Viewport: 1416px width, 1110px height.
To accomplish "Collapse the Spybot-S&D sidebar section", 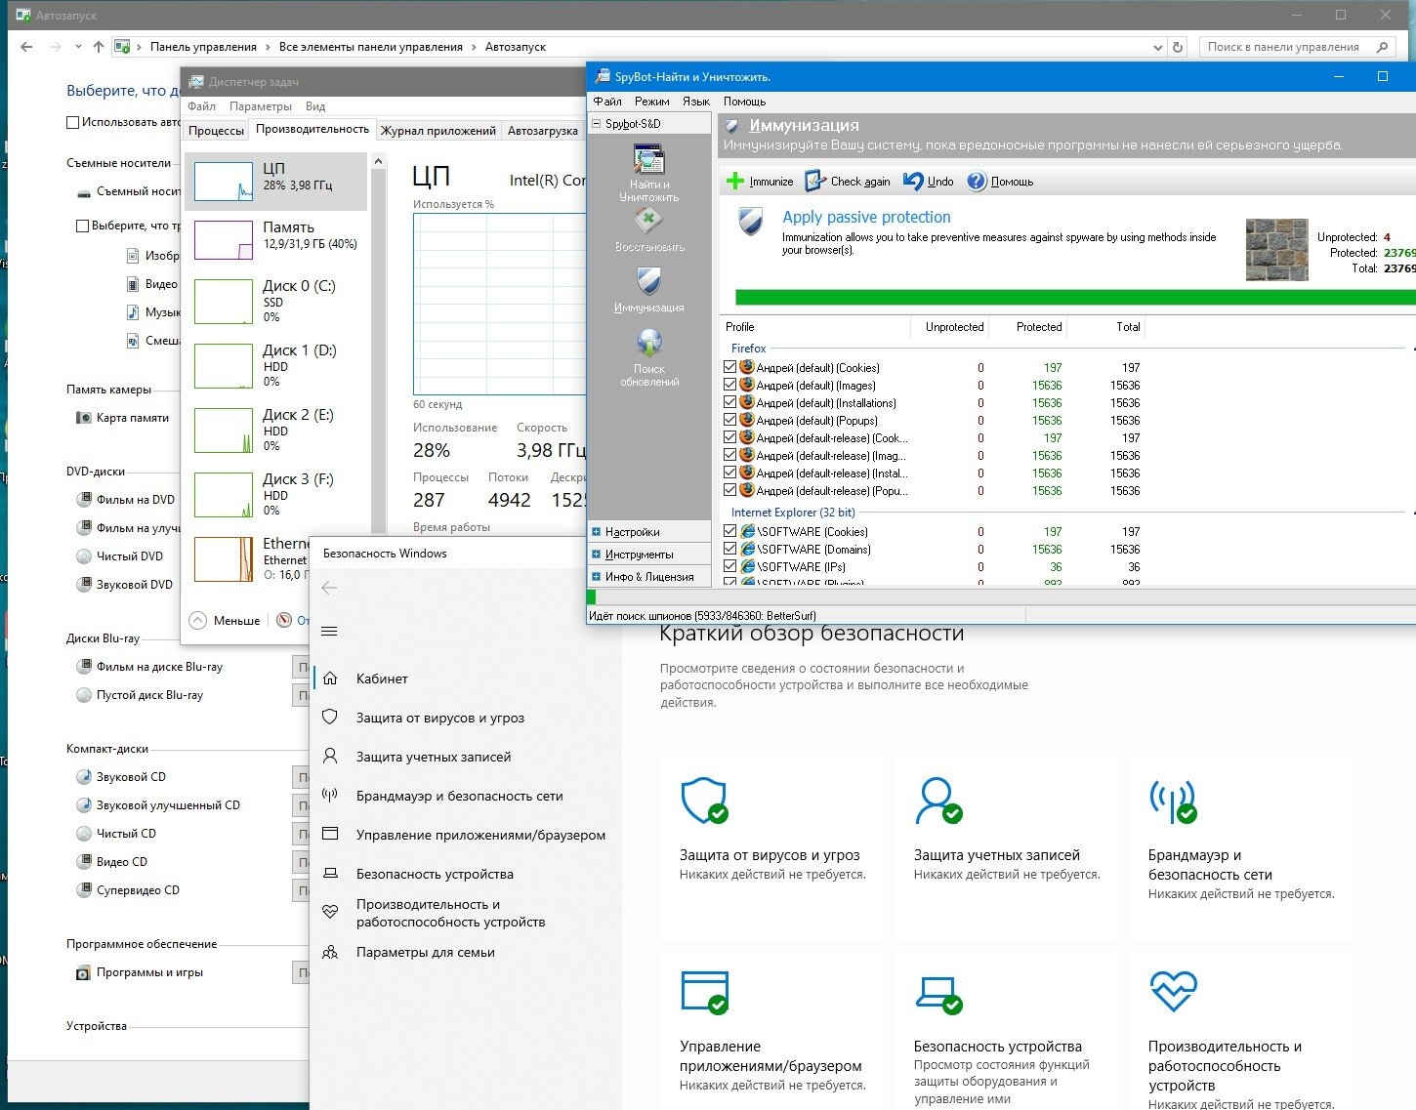I will click(596, 124).
